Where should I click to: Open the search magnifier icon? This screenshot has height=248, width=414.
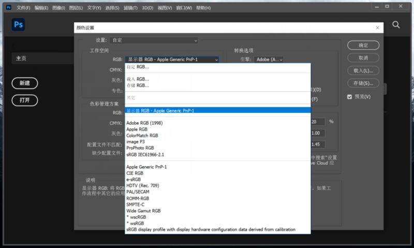click(396, 25)
